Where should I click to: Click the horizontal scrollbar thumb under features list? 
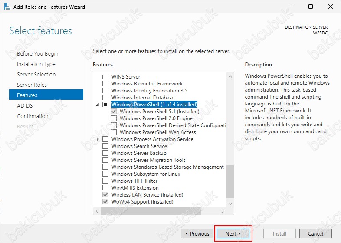[151, 211]
